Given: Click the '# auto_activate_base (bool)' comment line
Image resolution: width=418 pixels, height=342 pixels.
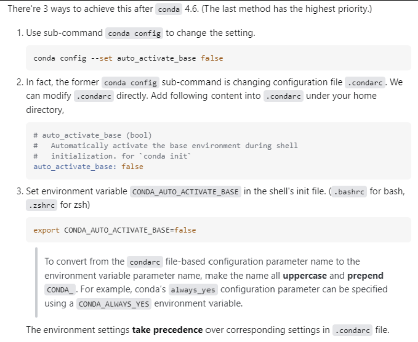Looking at the screenshot, I should click(93, 135).
